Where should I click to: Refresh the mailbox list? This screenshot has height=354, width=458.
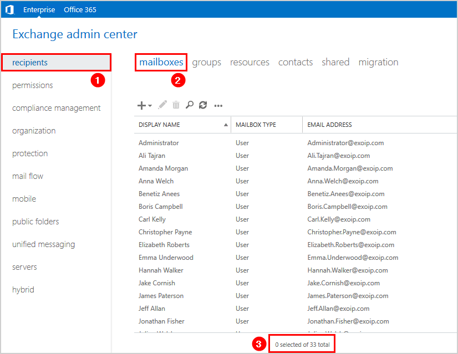tap(203, 105)
